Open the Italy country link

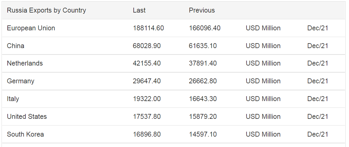pyautogui.click(x=13, y=99)
